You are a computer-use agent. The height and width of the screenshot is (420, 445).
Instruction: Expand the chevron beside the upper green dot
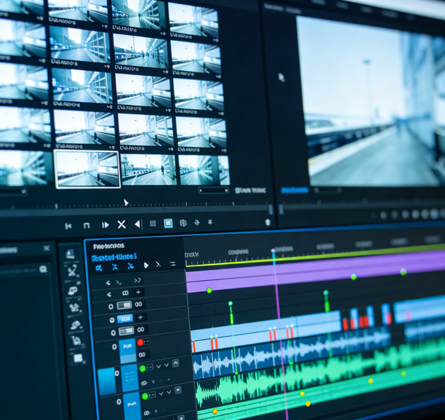point(159,366)
